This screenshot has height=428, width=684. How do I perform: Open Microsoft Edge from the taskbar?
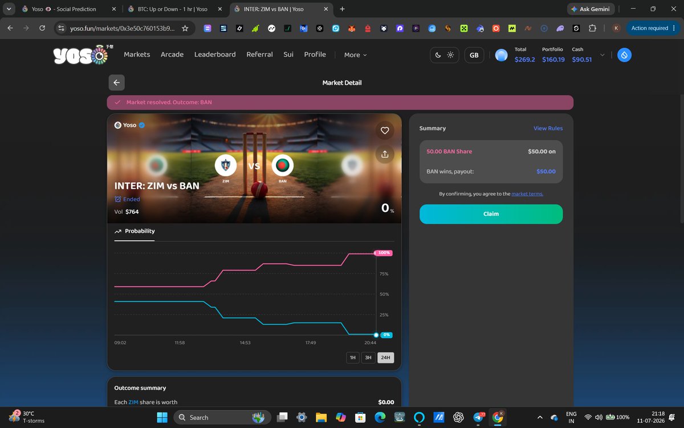pyautogui.click(x=380, y=417)
